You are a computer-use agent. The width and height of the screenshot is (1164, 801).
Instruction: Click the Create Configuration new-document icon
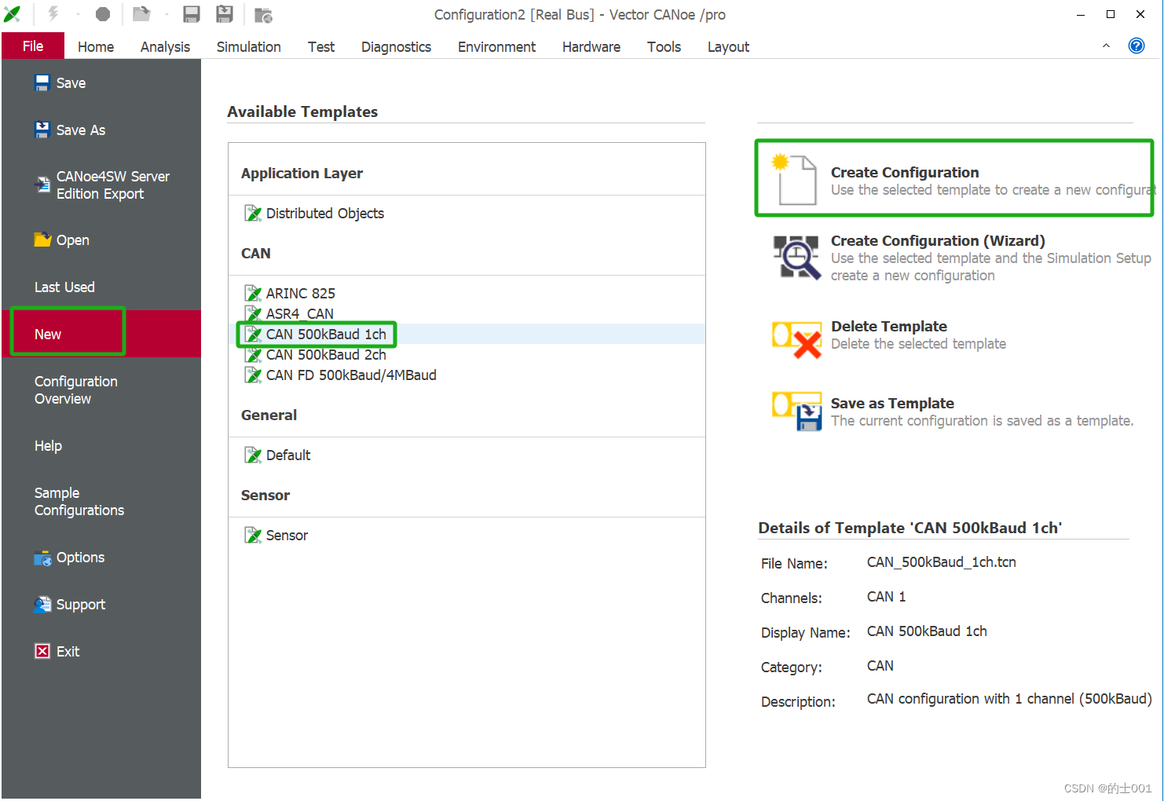point(794,179)
